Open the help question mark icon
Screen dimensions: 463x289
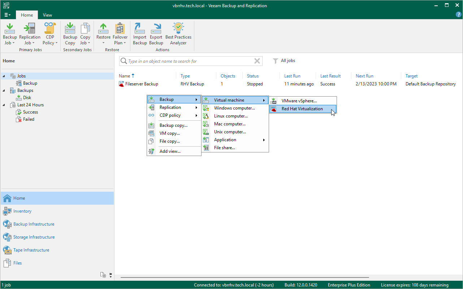click(459, 15)
